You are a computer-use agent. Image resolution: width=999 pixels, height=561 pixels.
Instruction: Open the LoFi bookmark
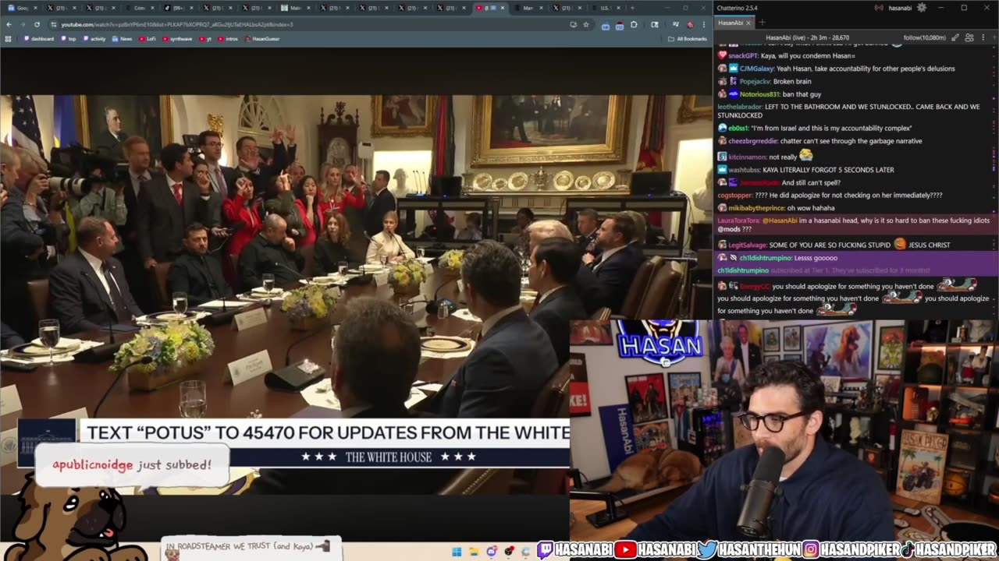(148, 38)
